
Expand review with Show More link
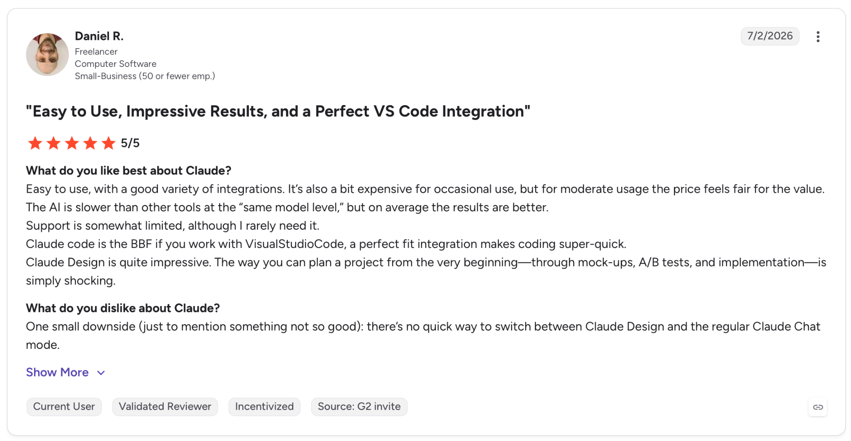(x=57, y=372)
